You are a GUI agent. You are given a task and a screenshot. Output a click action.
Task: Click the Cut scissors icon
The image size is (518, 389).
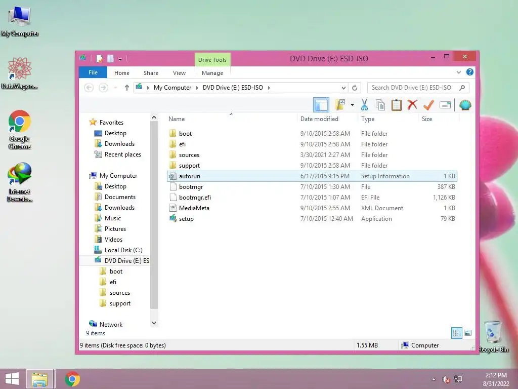pyautogui.click(x=364, y=105)
